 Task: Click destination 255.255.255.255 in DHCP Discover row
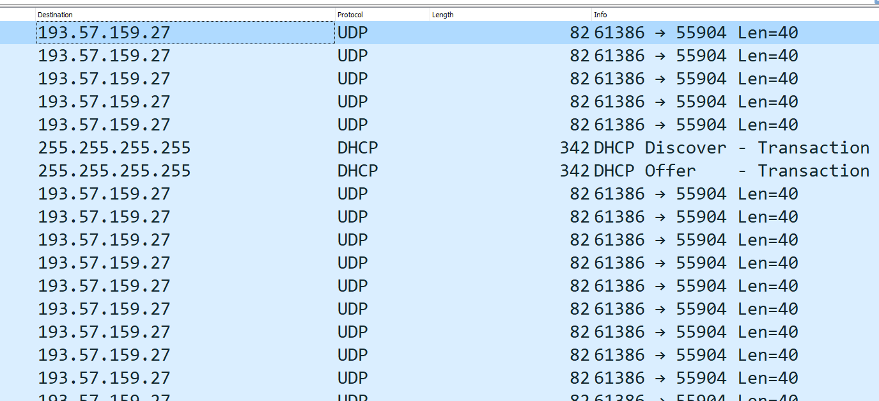click(114, 148)
